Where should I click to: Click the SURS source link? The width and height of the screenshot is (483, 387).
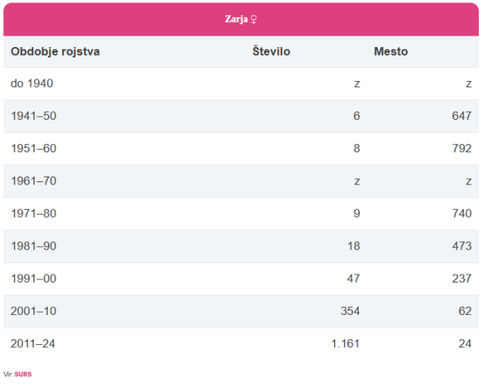23,374
